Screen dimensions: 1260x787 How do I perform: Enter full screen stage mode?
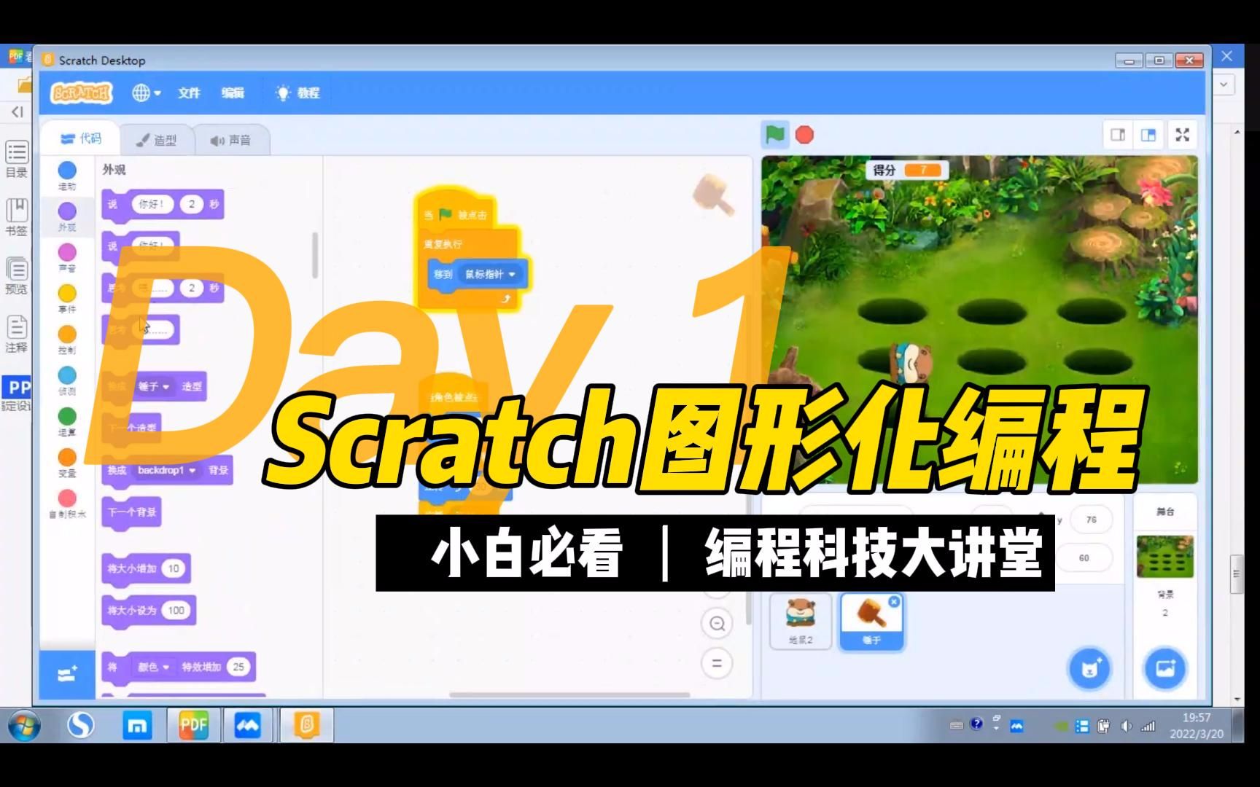click(x=1182, y=135)
